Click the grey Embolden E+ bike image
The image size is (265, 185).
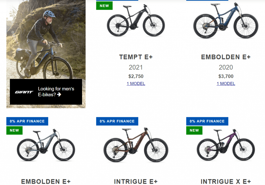46,145
